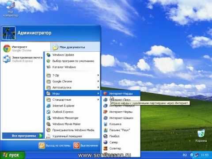This screenshot has height=159, width=212.
Task: Click Выход из системы log off button
Action: click(54, 145)
